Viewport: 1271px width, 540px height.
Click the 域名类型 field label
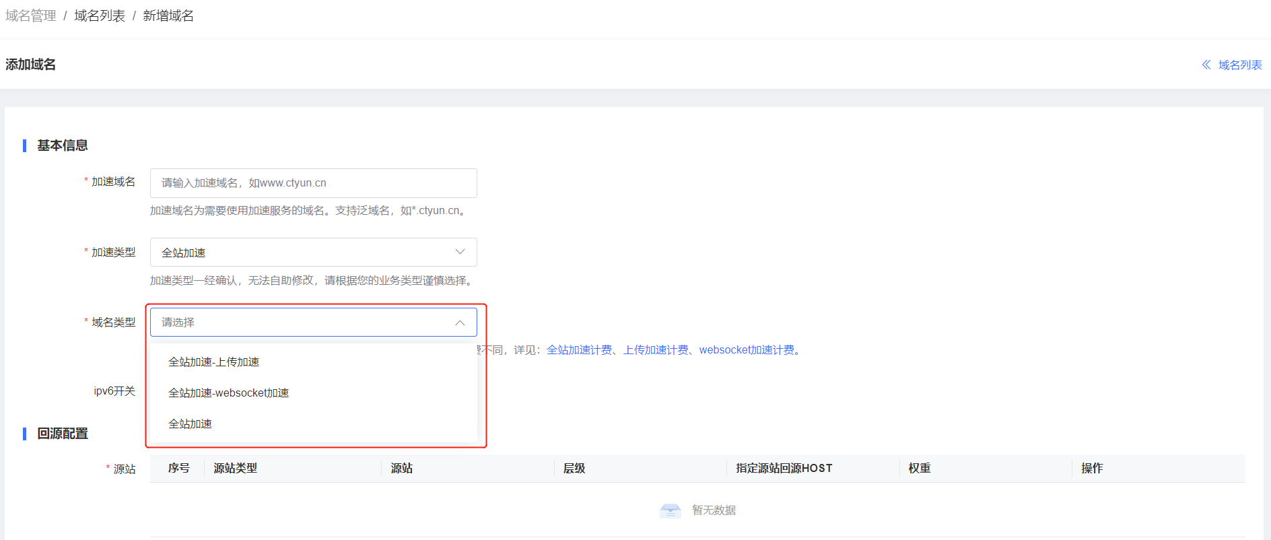coord(113,323)
